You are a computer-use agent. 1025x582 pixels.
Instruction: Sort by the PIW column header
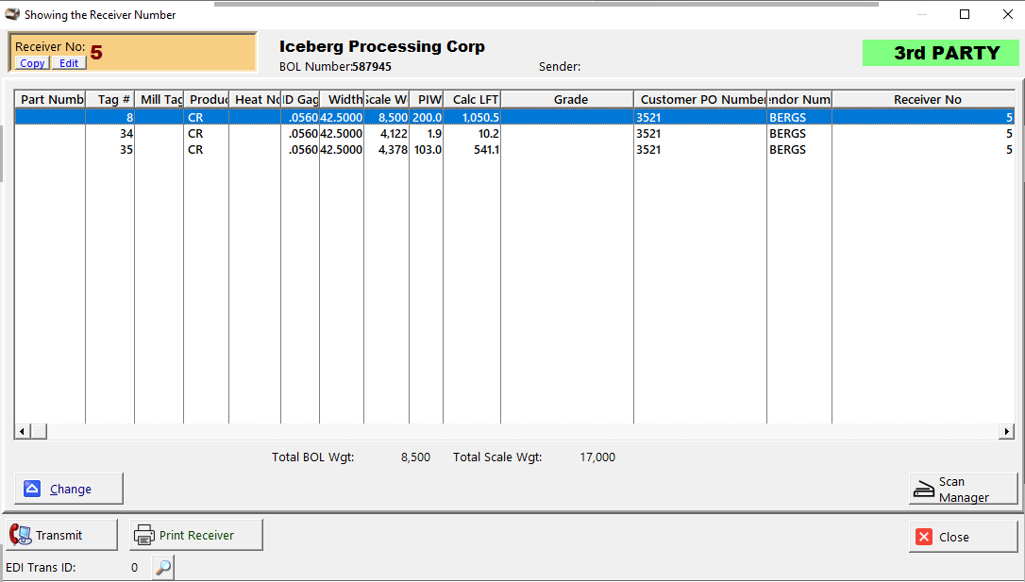(x=427, y=99)
